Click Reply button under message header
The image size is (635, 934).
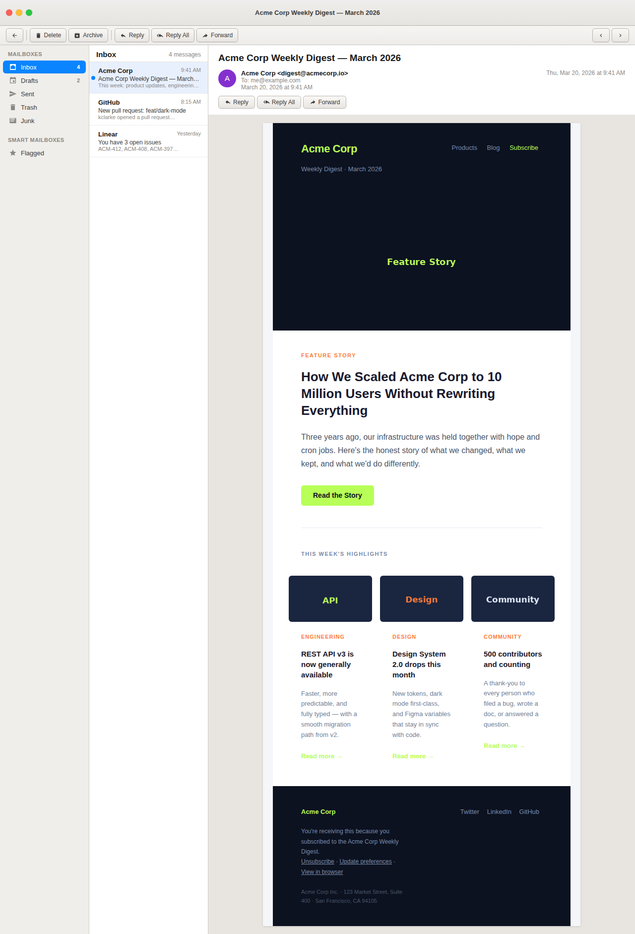click(237, 102)
